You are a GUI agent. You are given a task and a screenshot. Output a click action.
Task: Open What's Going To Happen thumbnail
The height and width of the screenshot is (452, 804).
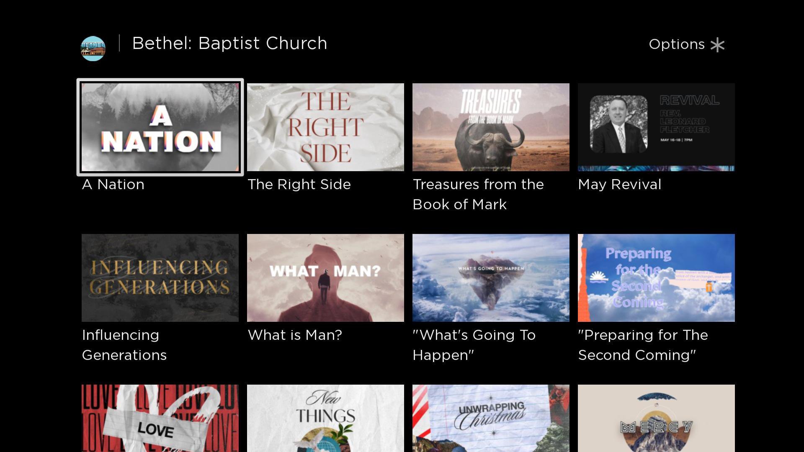(x=491, y=278)
